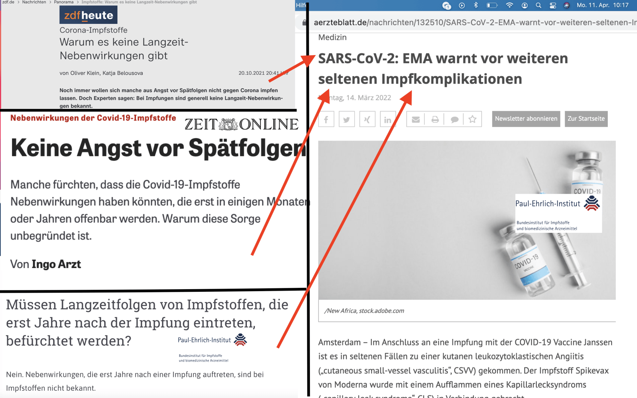Print the article using printer icon
Viewport: 637px width, 398px height.
(x=435, y=119)
